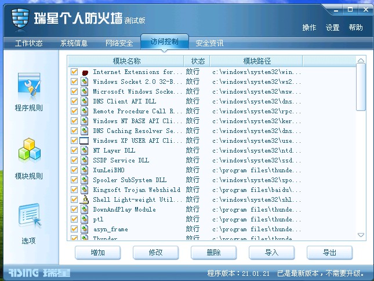This screenshot has height=281, width=374.
Task: Click 程序版本：21.01.21 status text
Action: coord(238,273)
